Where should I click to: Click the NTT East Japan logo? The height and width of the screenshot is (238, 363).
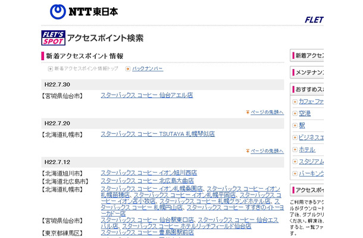[x=84, y=12]
